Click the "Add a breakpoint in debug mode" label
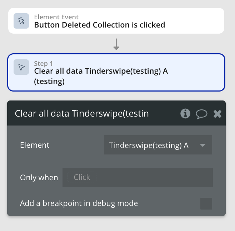Viewport: 235px width, 231px height. 79,203
